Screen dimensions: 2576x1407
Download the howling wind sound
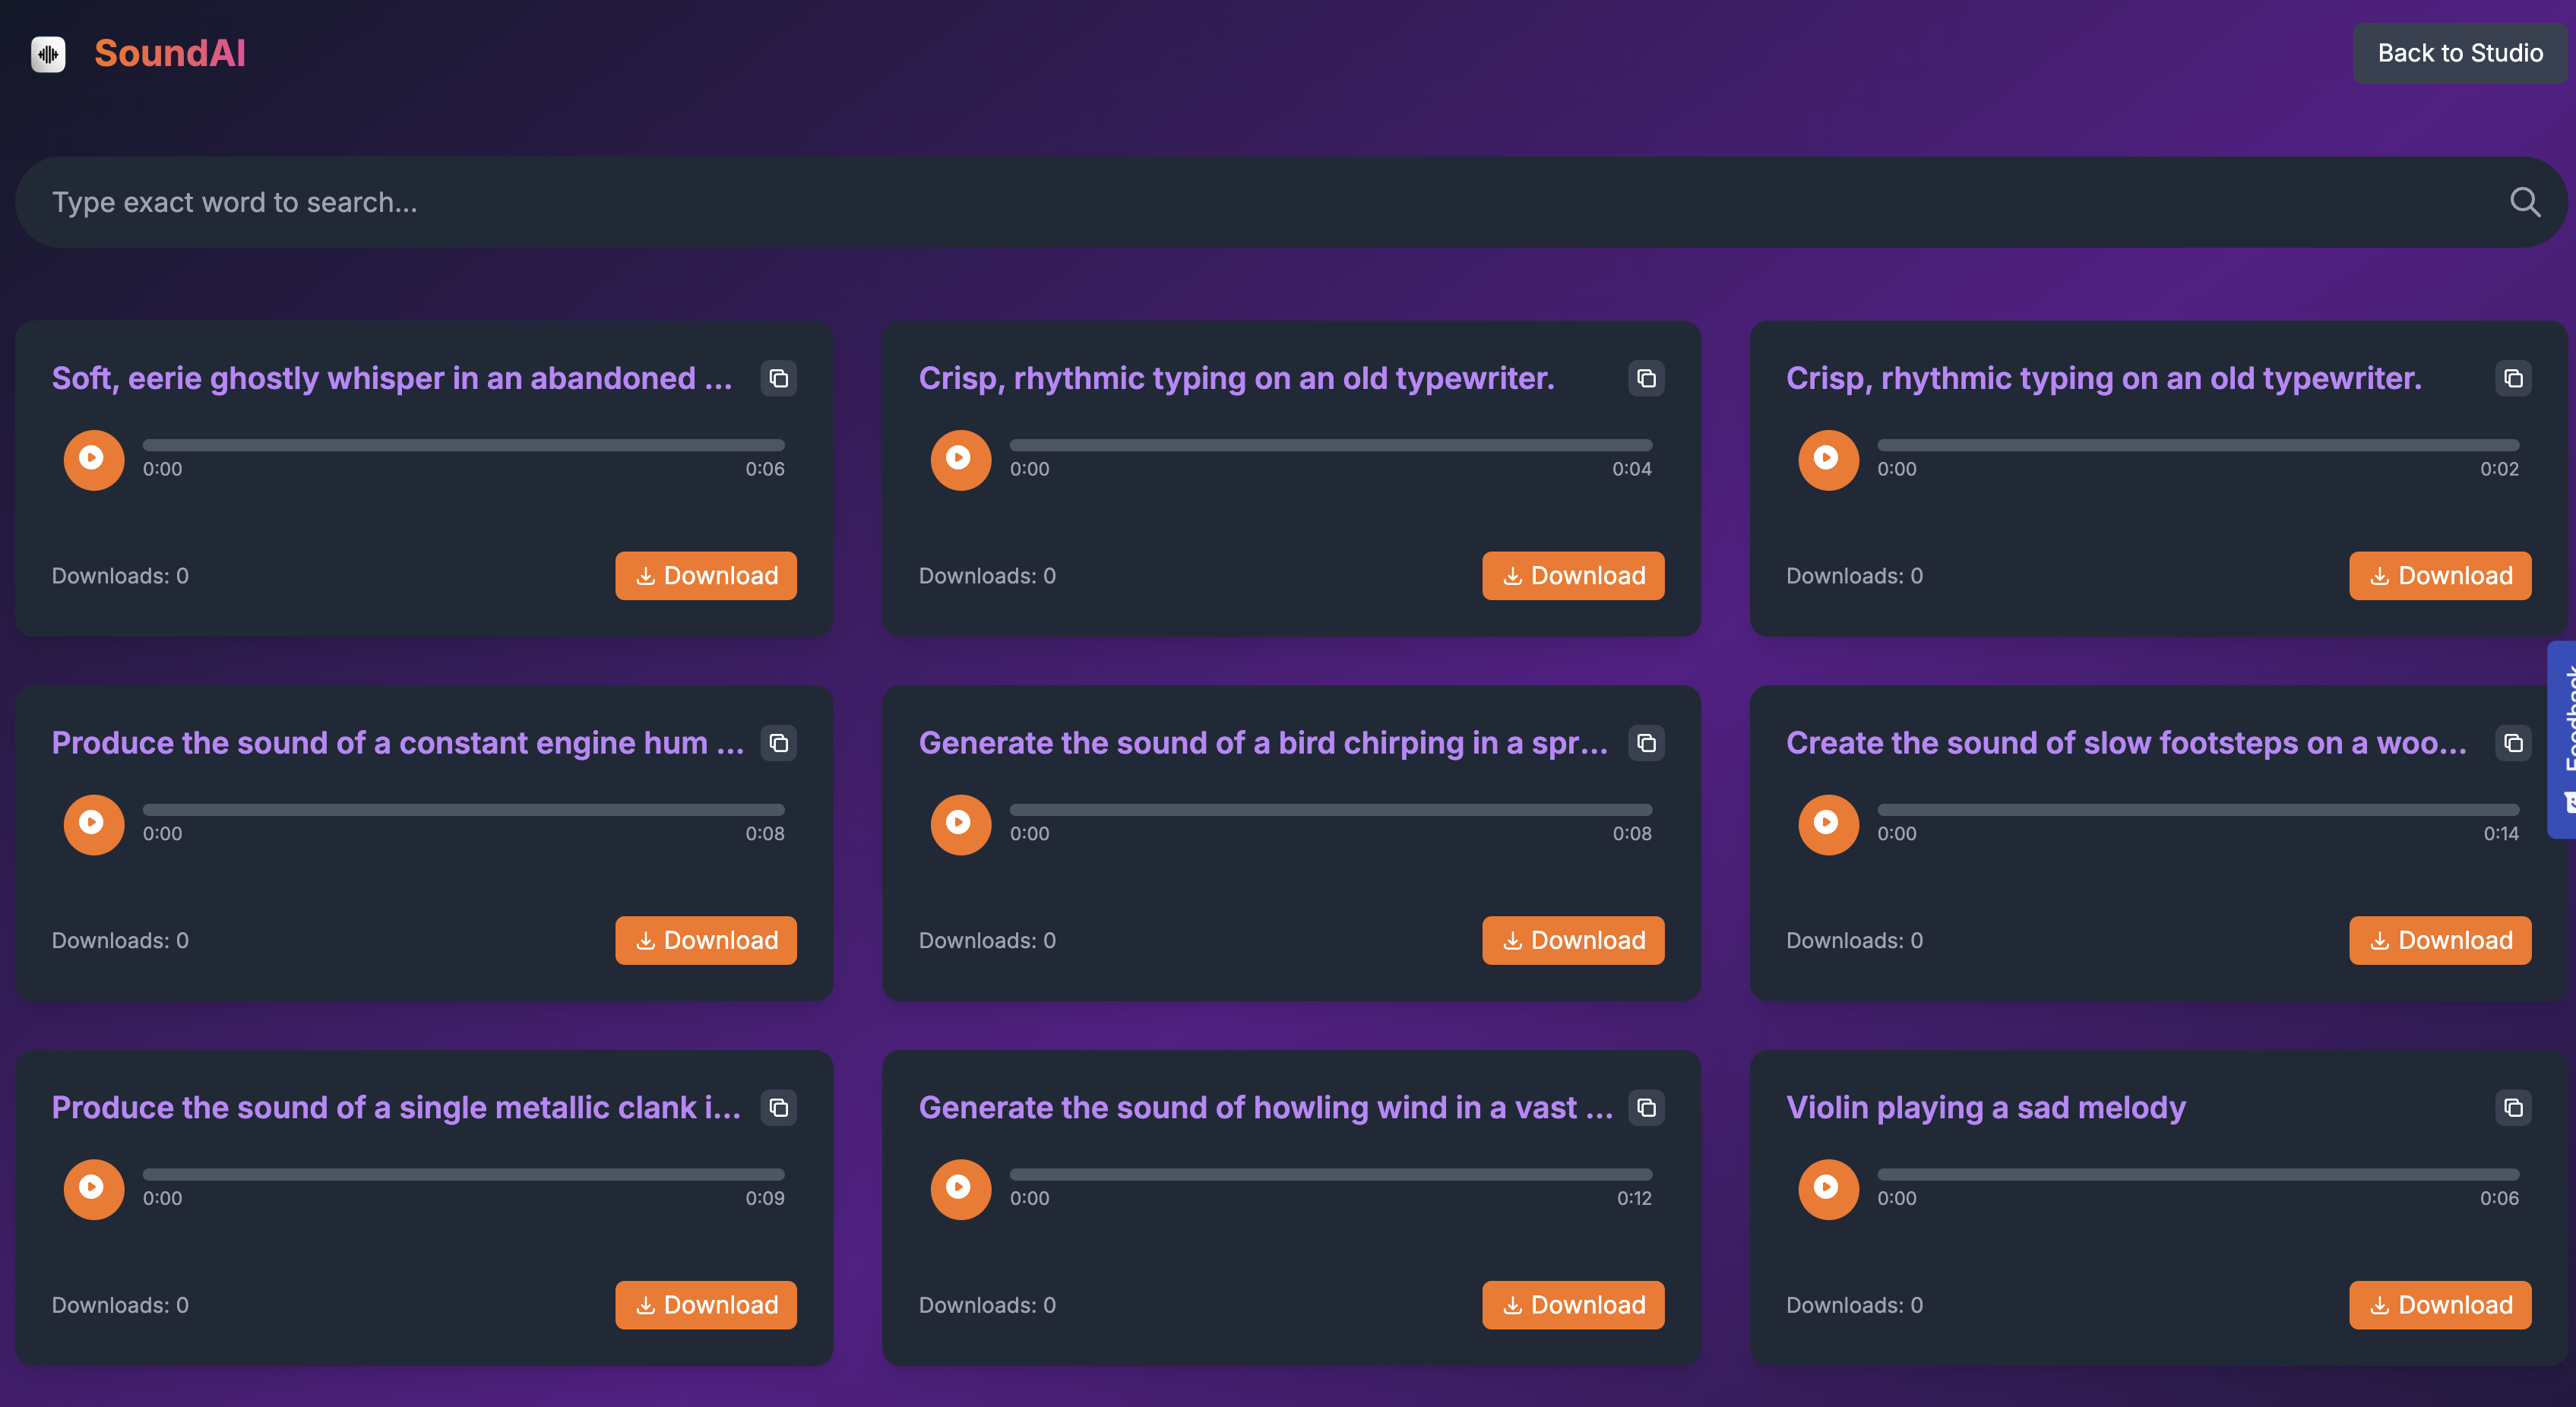point(1572,1305)
